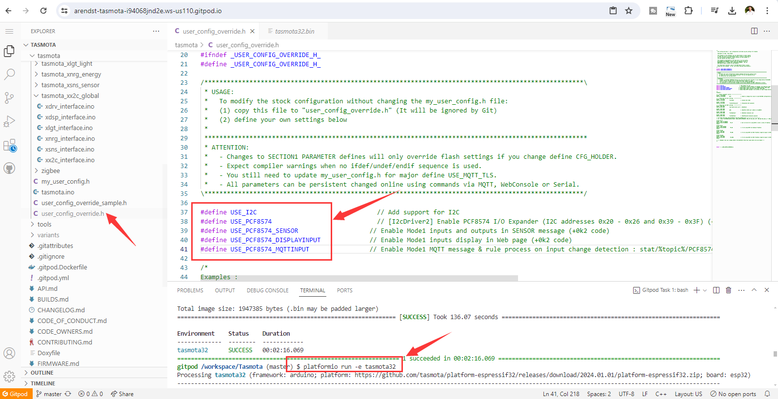Toggle notifications bell in status bar
Image resolution: width=778 pixels, height=399 pixels.
[x=767, y=394]
